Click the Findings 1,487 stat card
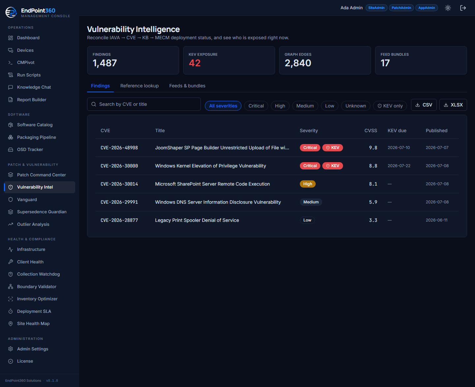This screenshot has width=475, height=387. (133, 60)
